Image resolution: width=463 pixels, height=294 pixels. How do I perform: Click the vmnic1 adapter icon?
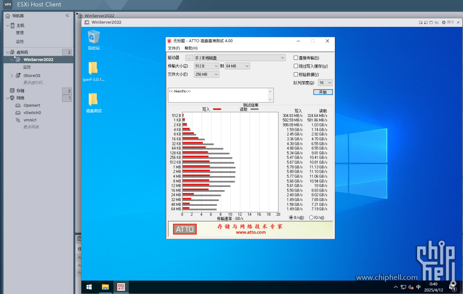point(18,120)
